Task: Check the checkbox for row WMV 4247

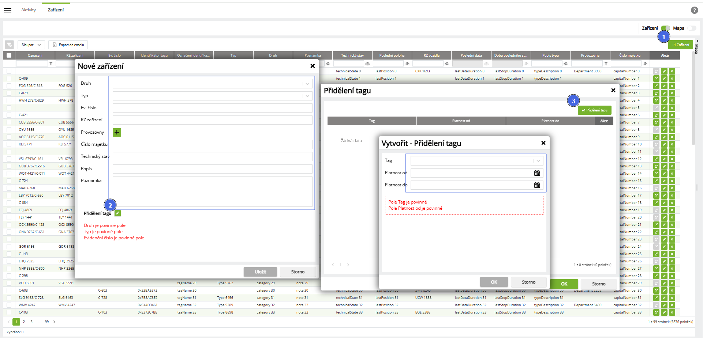Action: [9, 305]
